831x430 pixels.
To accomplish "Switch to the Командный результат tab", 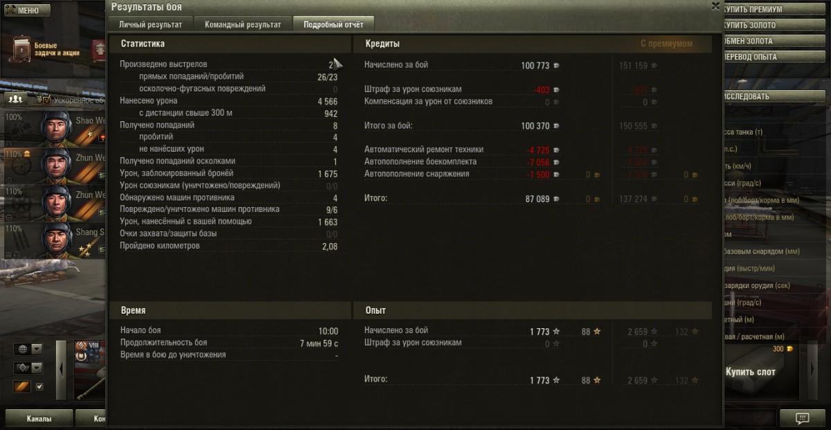I will [x=243, y=24].
